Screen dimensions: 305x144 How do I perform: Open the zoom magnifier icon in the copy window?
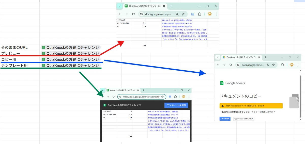268,65
